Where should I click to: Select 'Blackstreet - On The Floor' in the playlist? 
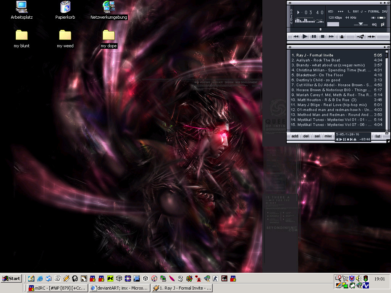point(337,75)
